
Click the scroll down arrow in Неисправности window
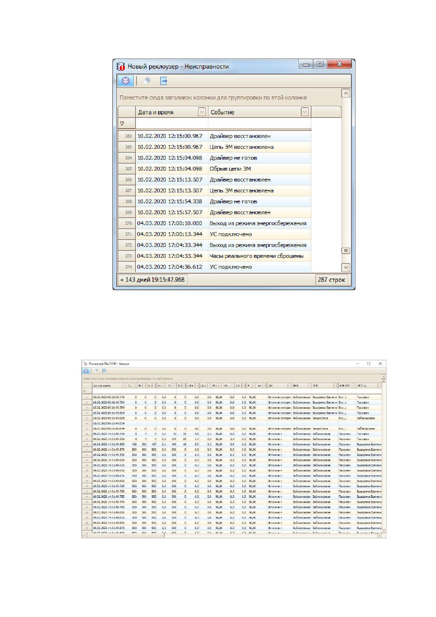coord(346,267)
